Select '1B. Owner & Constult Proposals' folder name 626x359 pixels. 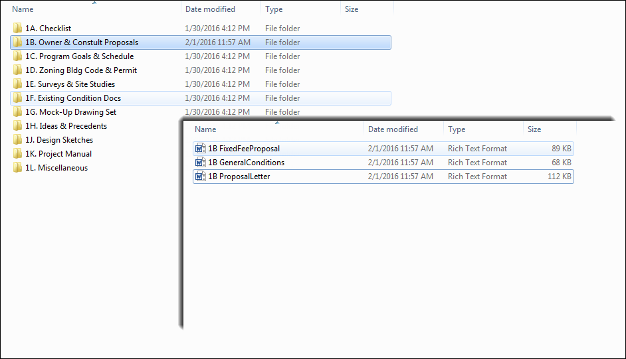click(82, 42)
